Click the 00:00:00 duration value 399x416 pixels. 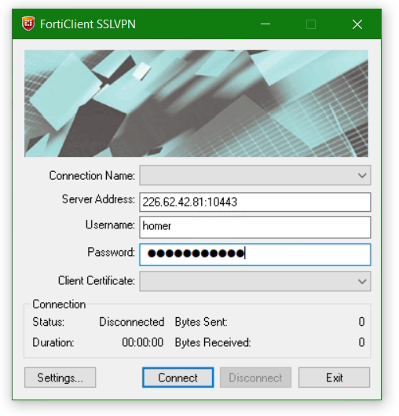point(143,342)
